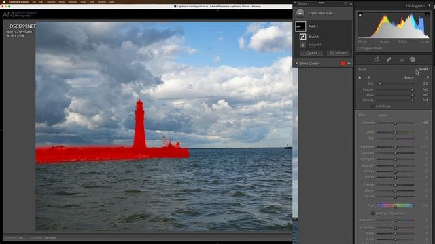This screenshot has height=244, width=435.
Task: Collapse the Histogram panel triangle
Action: (430, 5)
